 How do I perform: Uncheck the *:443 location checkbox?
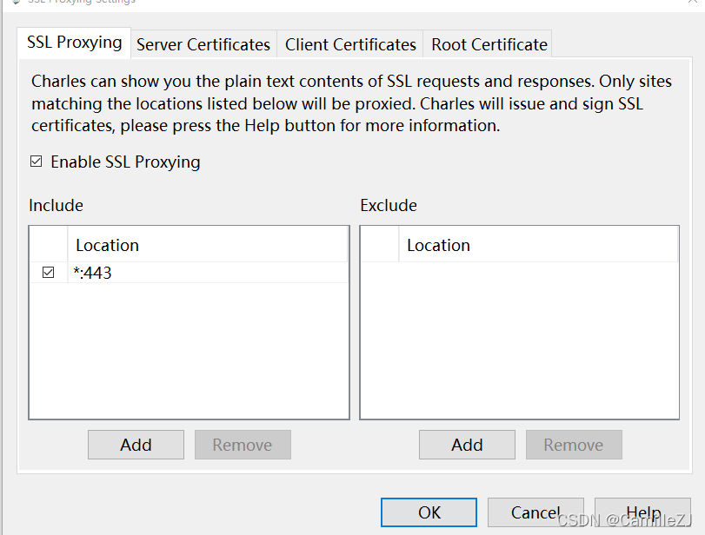point(49,273)
